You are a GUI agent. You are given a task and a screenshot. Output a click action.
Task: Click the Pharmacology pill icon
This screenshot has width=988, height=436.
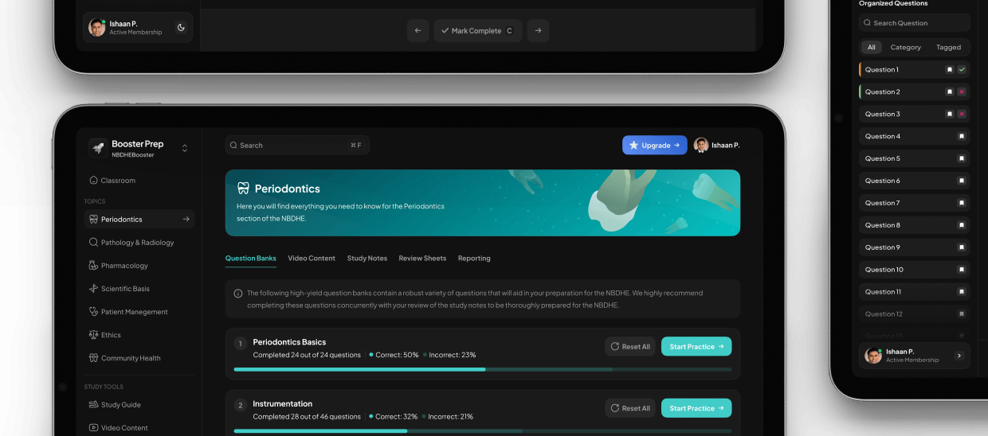pyautogui.click(x=94, y=265)
